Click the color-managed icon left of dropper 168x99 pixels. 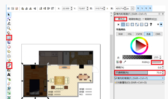coord(118,62)
